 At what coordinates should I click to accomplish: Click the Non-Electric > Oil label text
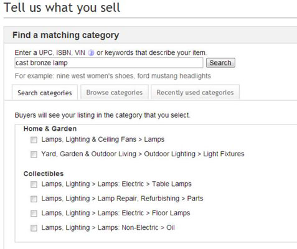[x=108, y=228]
